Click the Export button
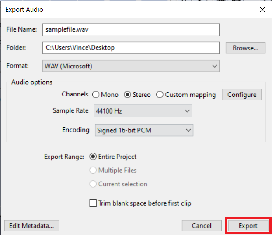The image size is (272, 235). pos(248,226)
